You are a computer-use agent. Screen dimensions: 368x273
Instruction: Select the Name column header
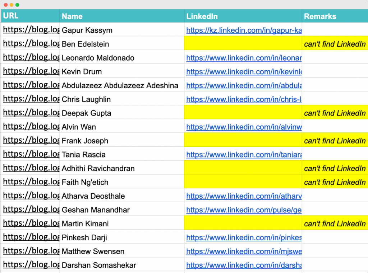coord(122,16)
